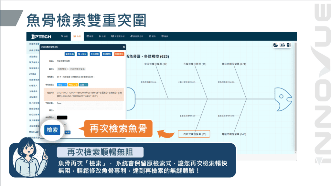Screen dimensions: 331x186
Task: Click the IPTECH logo
Action: (41, 36)
